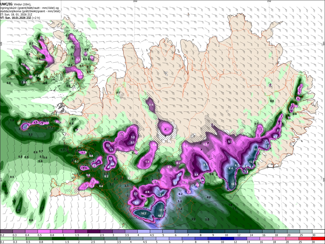Click the light grey 25 swatch in upper legend row
Screen dimensions: 325x244
(x=306, y=231)
